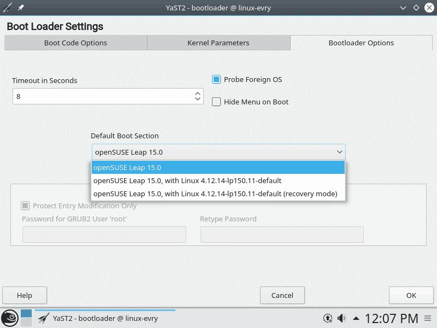Open the YaST window menu icon
Image resolution: width=437 pixels, height=328 pixels.
click(x=8, y=8)
